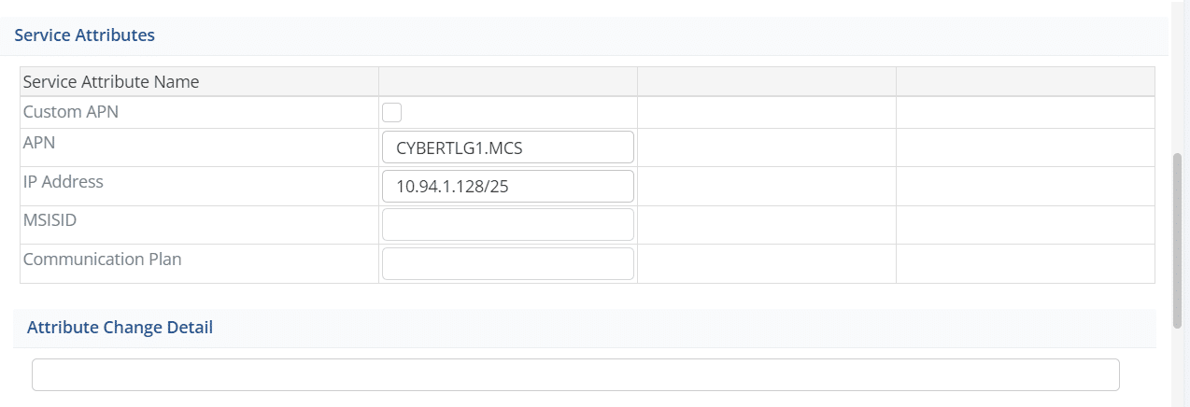The image size is (1190, 407).
Task: Click the Service Attribute Name column header
Action: pos(111,82)
